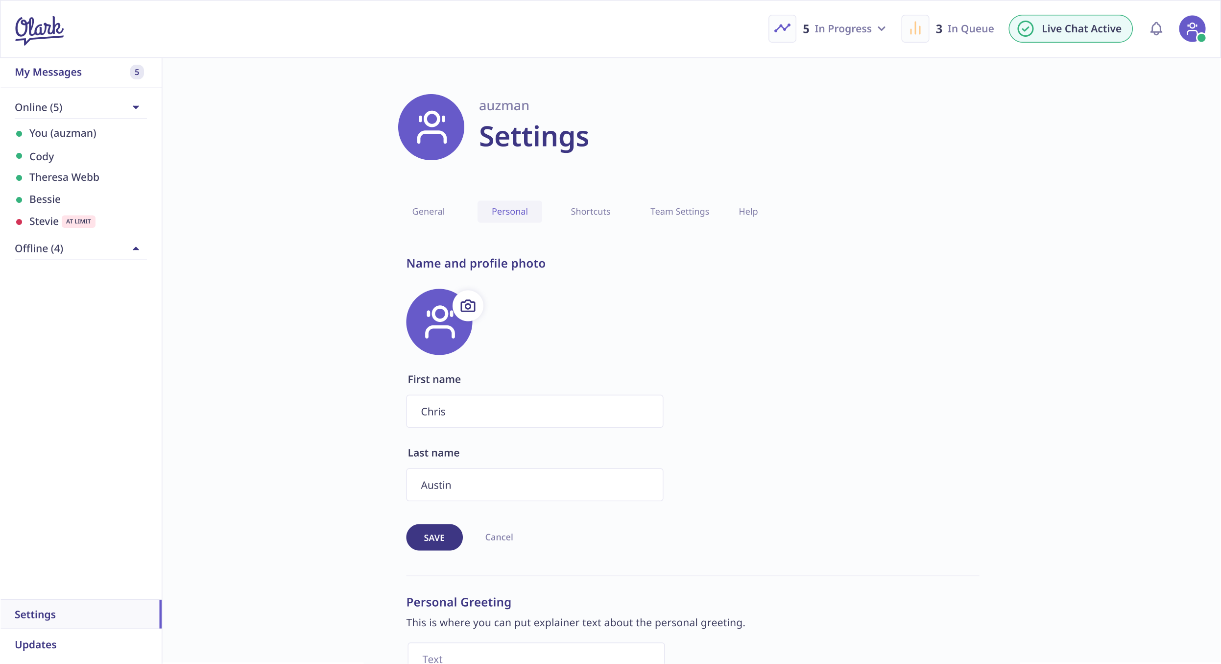The width and height of the screenshot is (1221, 664).
Task: Click the Cancel link to discard changes
Action: tap(499, 537)
